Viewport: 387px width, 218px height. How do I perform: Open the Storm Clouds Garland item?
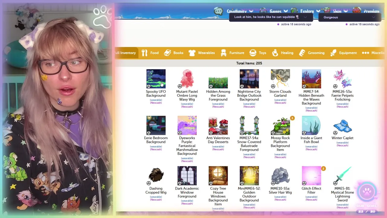tap(280, 79)
